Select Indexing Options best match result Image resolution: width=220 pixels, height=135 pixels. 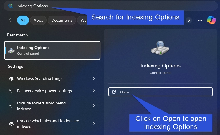click(52, 50)
